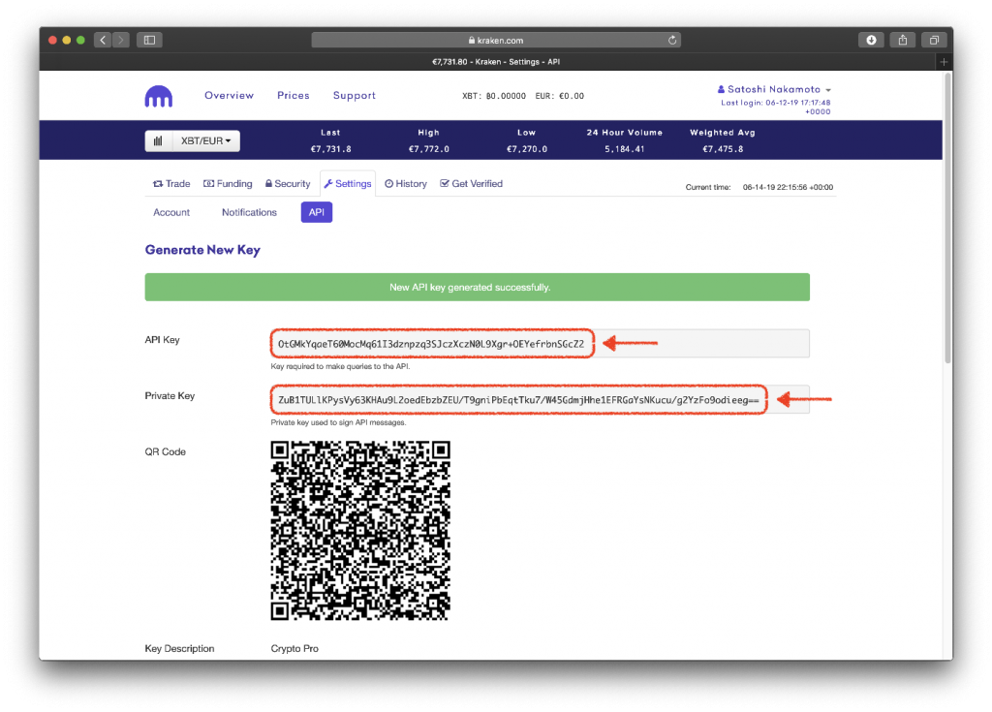Add a new tab with plus icon
The width and height of the screenshot is (992, 712).
(944, 61)
